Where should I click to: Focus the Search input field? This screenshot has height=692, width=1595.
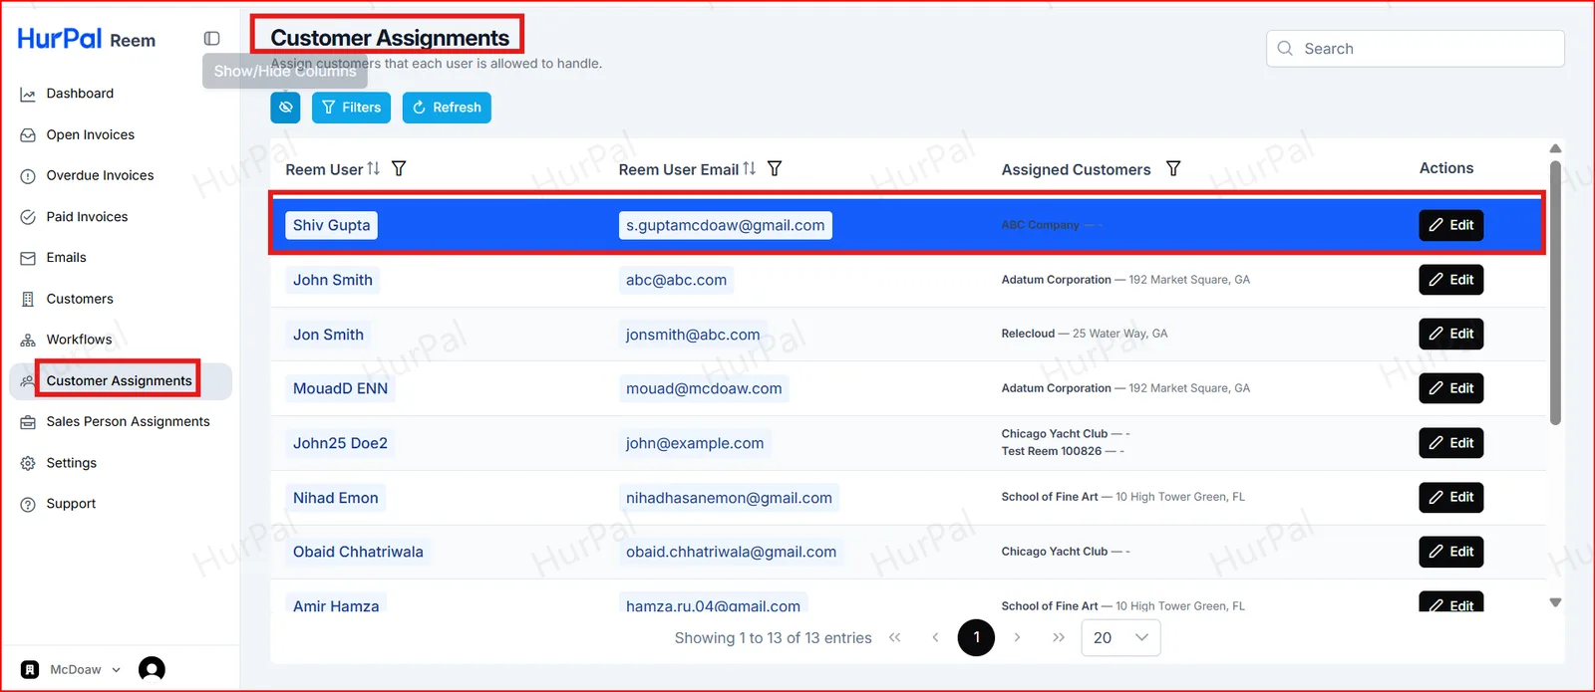coord(1415,48)
